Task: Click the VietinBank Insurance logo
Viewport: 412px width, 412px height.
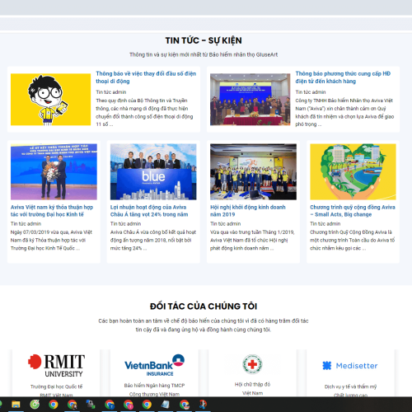Action: tap(154, 365)
